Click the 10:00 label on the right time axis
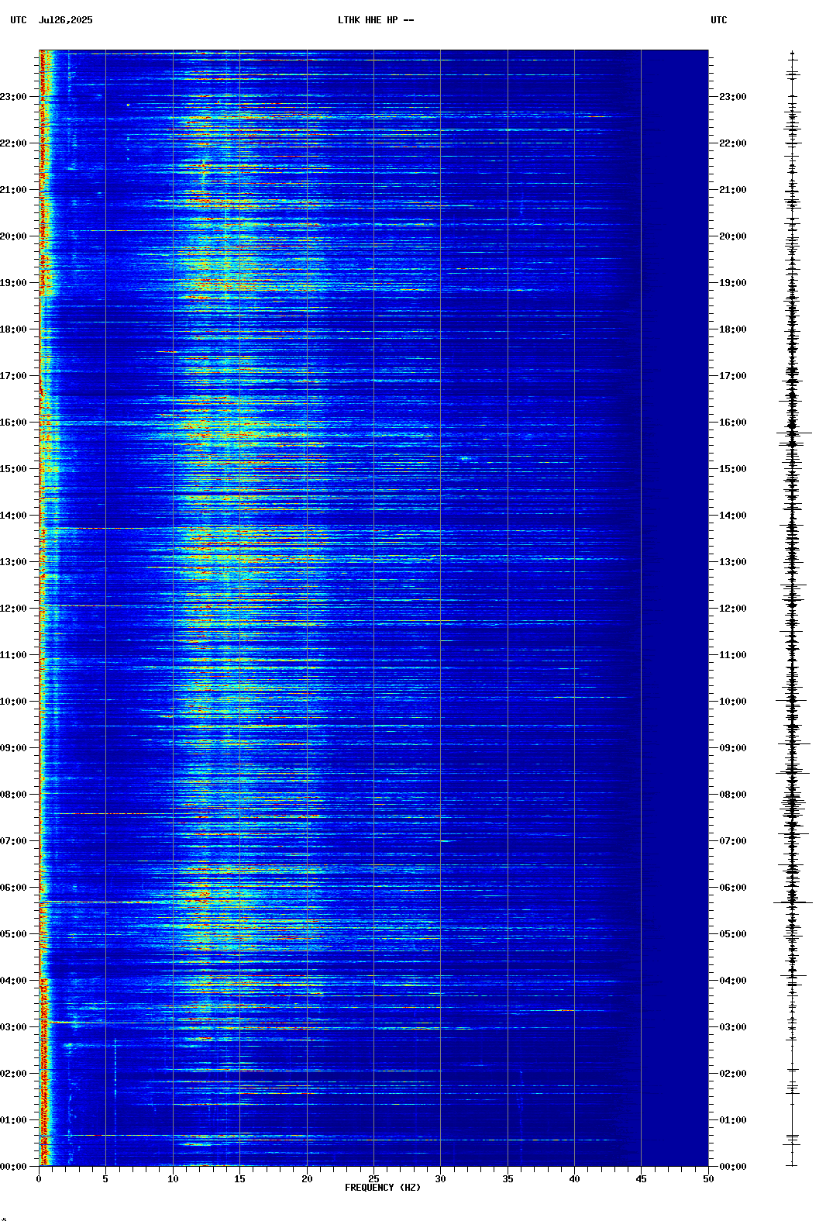The image size is (826, 1228). click(733, 702)
